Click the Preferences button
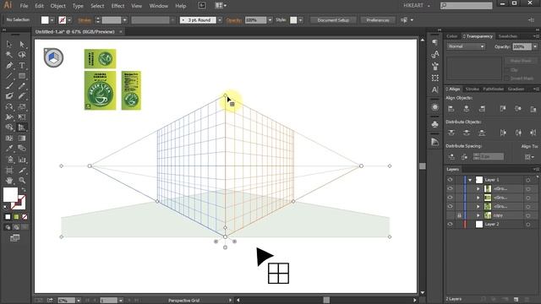541x304 pixels. 378,20
